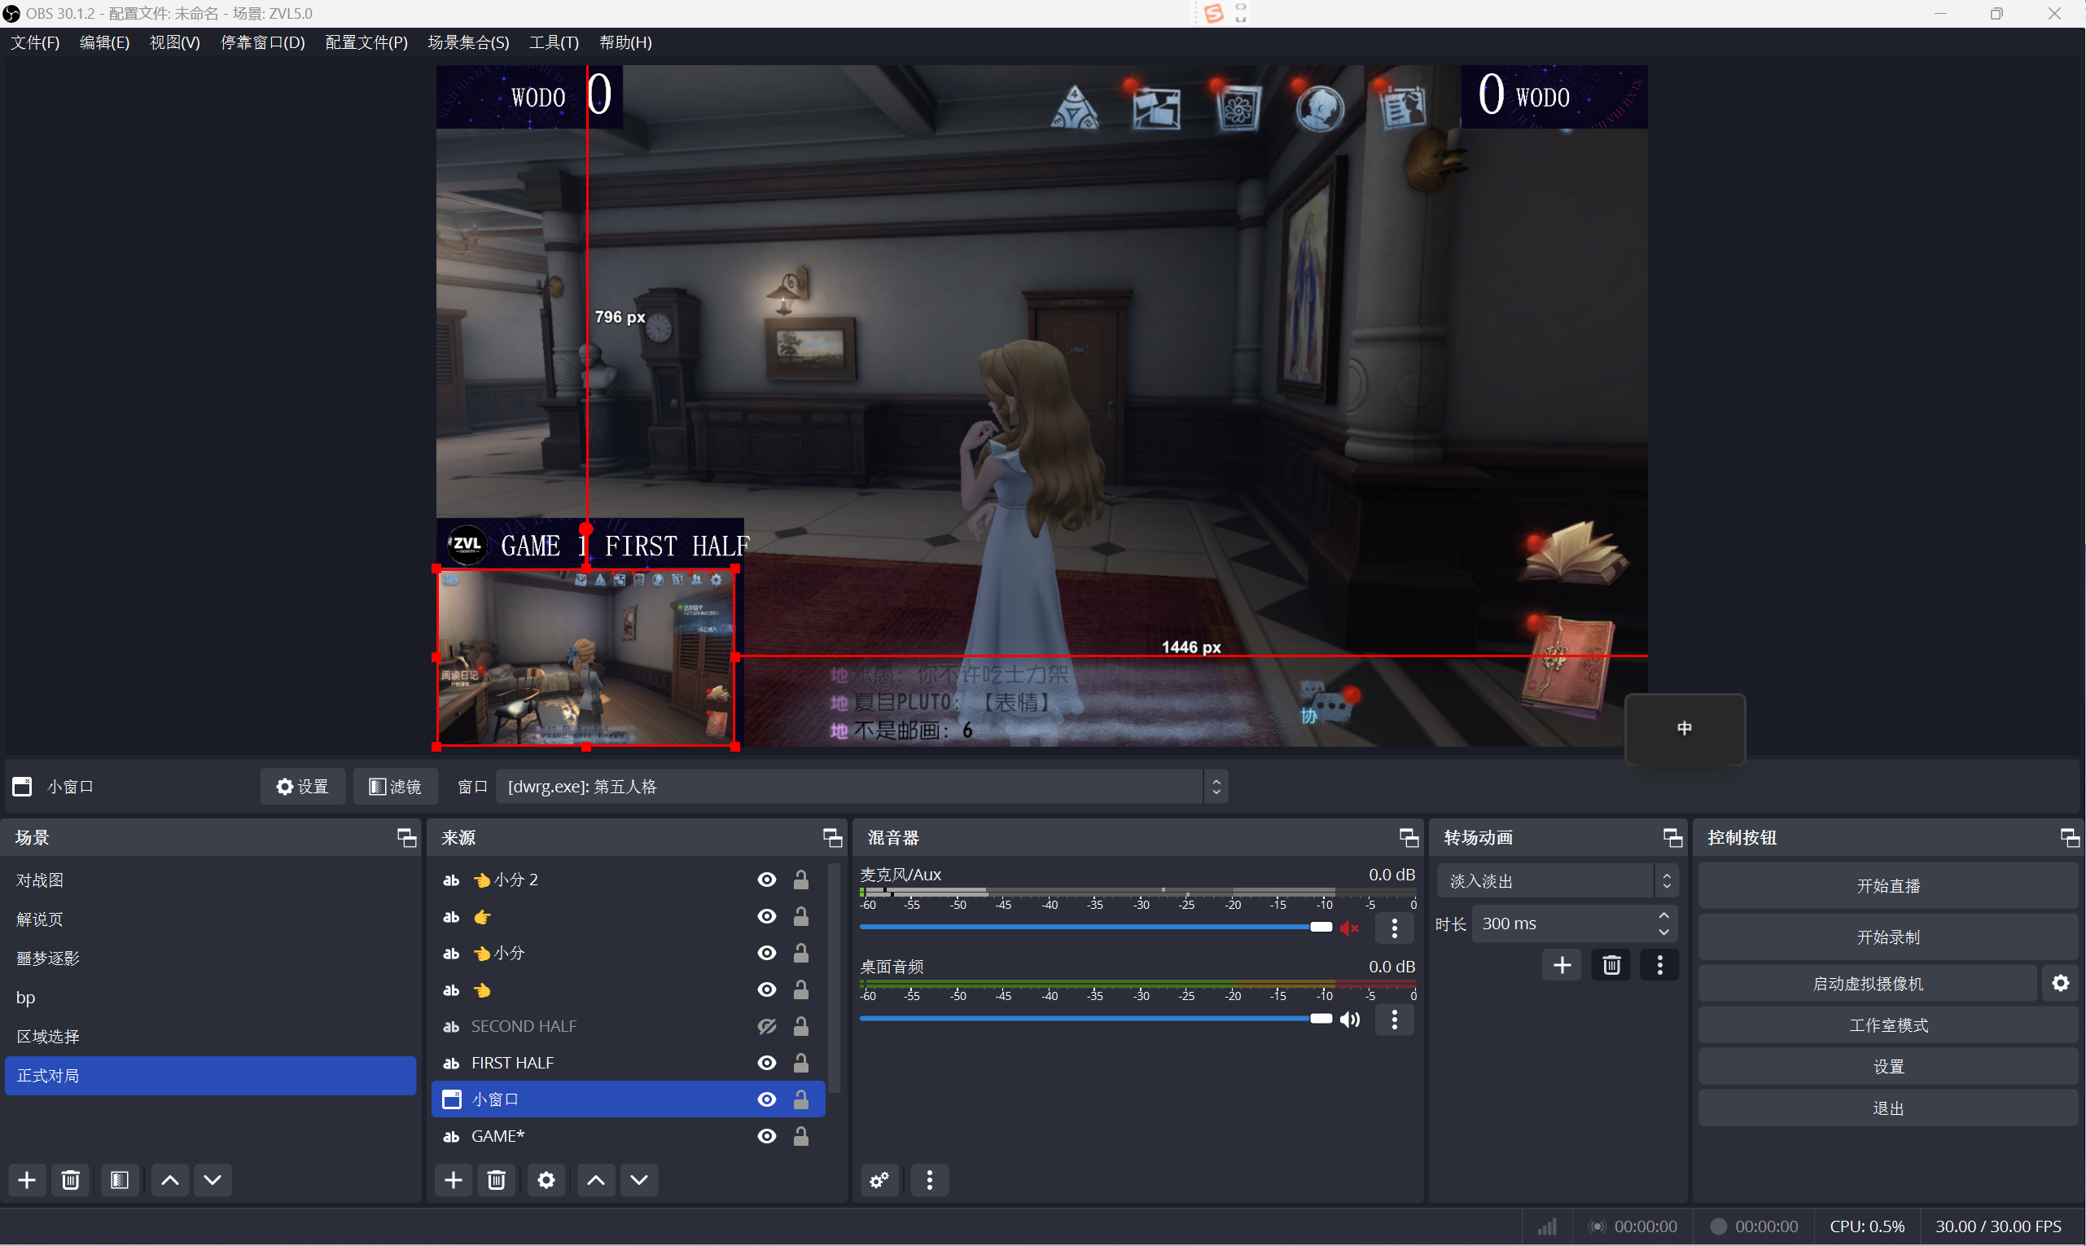This screenshot has width=2086, height=1246.
Task: Undock the 控制按钮 panel
Action: (x=2070, y=837)
